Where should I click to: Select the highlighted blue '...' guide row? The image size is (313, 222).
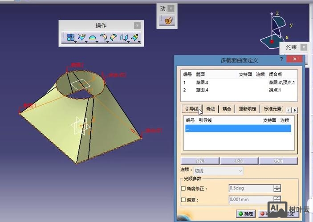click(x=238, y=128)
